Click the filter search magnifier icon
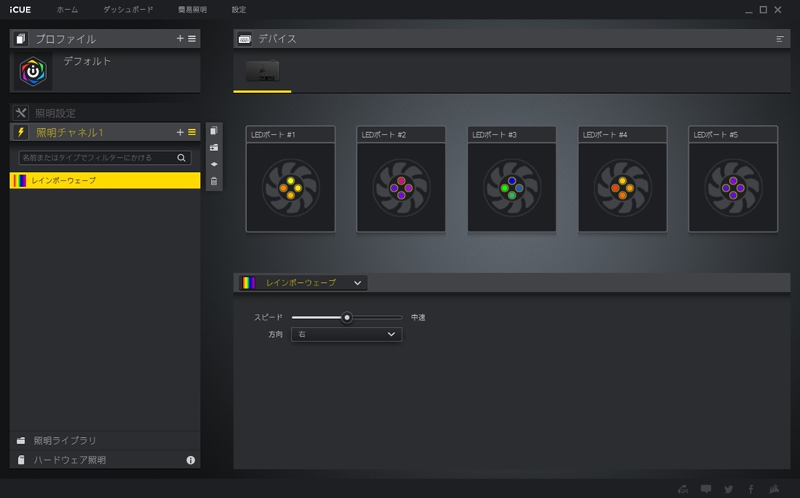The height and width of the screenshot is (498, 800). pyautogui.click(x=181, y=158)
